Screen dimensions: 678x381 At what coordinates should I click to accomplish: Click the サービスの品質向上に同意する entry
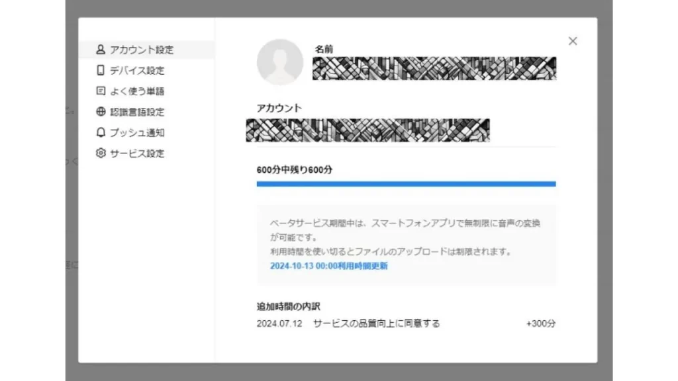coord(376,323)
